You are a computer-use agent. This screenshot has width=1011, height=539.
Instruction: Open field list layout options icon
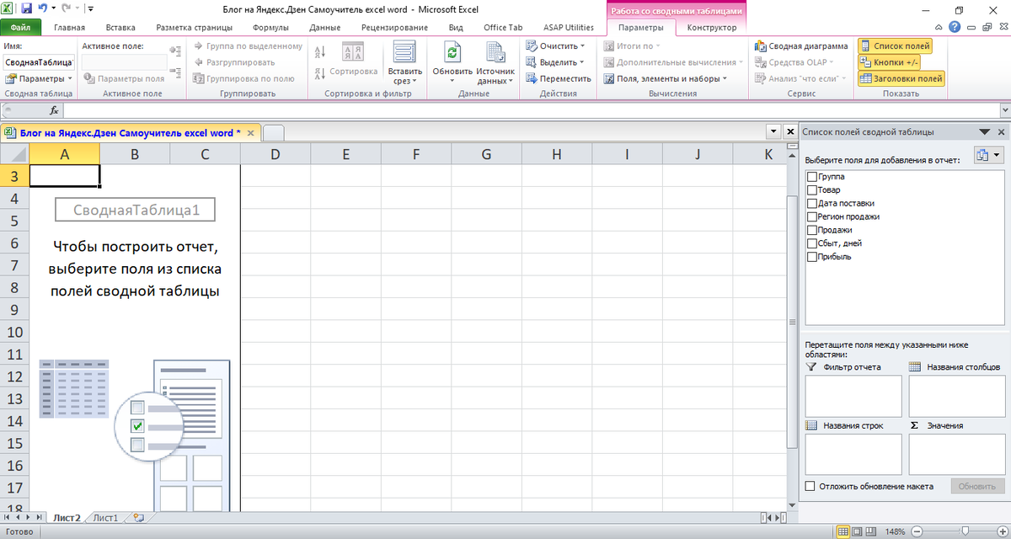point(988,156)
